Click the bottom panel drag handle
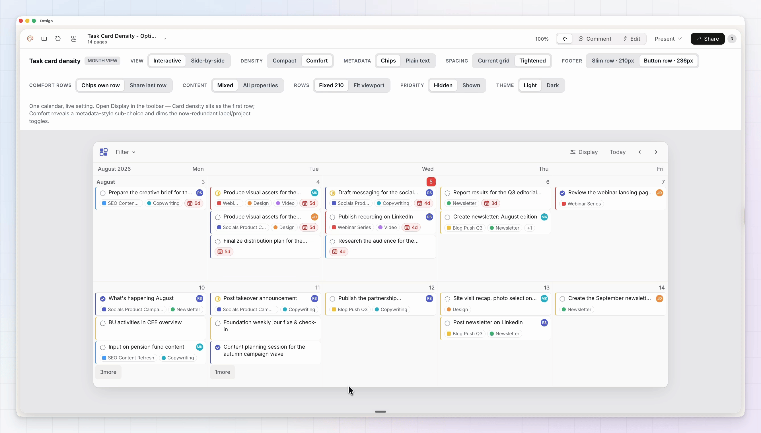 [x=380, y=412]
